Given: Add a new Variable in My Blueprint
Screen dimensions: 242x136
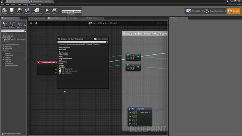Looking at the screenshot, I should click(x=5, y=25).
